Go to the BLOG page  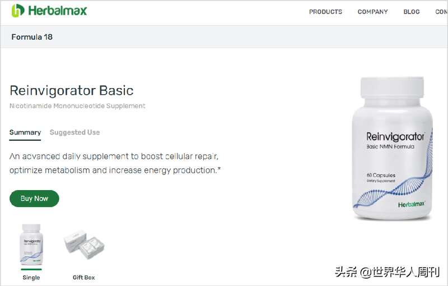(x=412, y=12)
